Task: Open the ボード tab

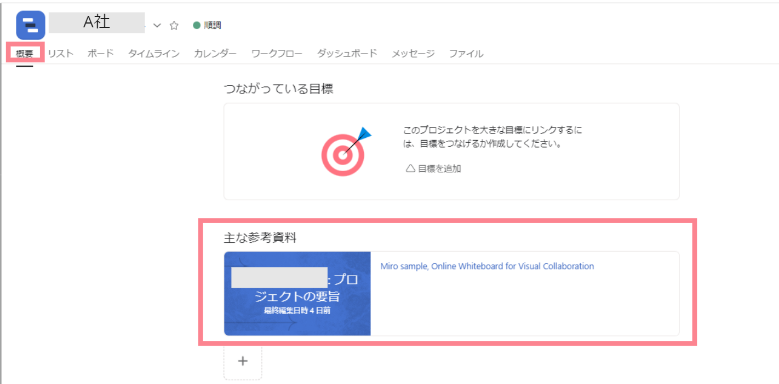Action: (x=100, y=54)
